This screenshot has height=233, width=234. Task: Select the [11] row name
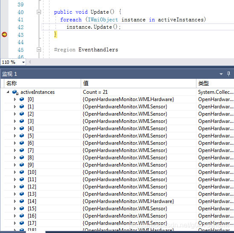tap(32, 179)
